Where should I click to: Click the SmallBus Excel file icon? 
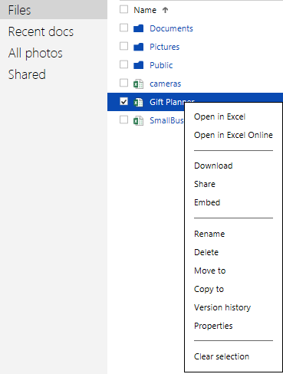(138, 120)
